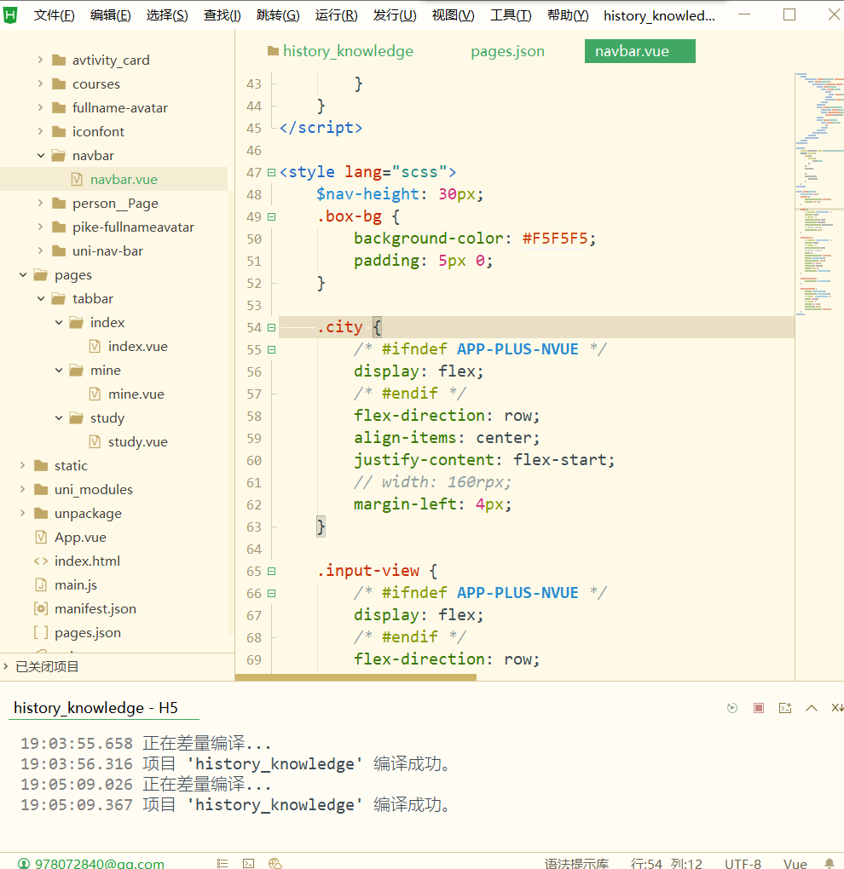Click the main.js file icon
Image resolution: width=844 pixels, height=869 pixels.
41,584
